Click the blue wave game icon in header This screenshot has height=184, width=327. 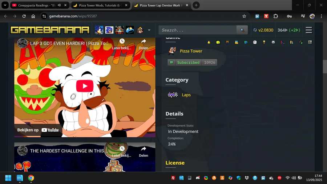pyautogui.click(x=130, y=30)
